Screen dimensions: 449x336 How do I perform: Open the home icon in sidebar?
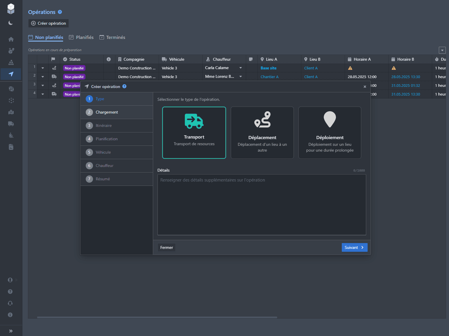point(11,39)
